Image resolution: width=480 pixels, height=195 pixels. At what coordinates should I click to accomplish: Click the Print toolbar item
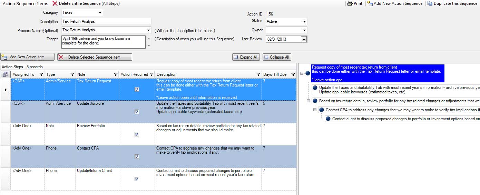pyautogui.click(x=355, y=3)
